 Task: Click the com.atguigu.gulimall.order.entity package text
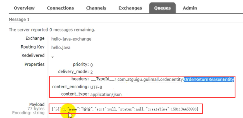click(150, 80)
